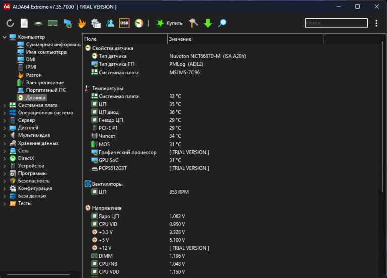Open the OSD panel icon
This screenshot has width=387, height=278.
point(124,23)
